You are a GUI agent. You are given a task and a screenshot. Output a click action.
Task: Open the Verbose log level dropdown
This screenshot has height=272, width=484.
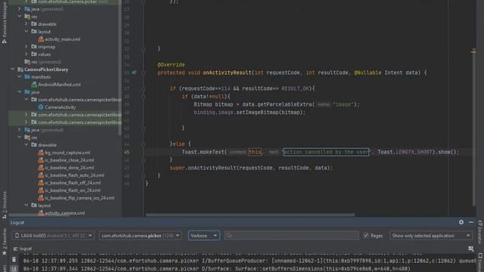[203, 236]
